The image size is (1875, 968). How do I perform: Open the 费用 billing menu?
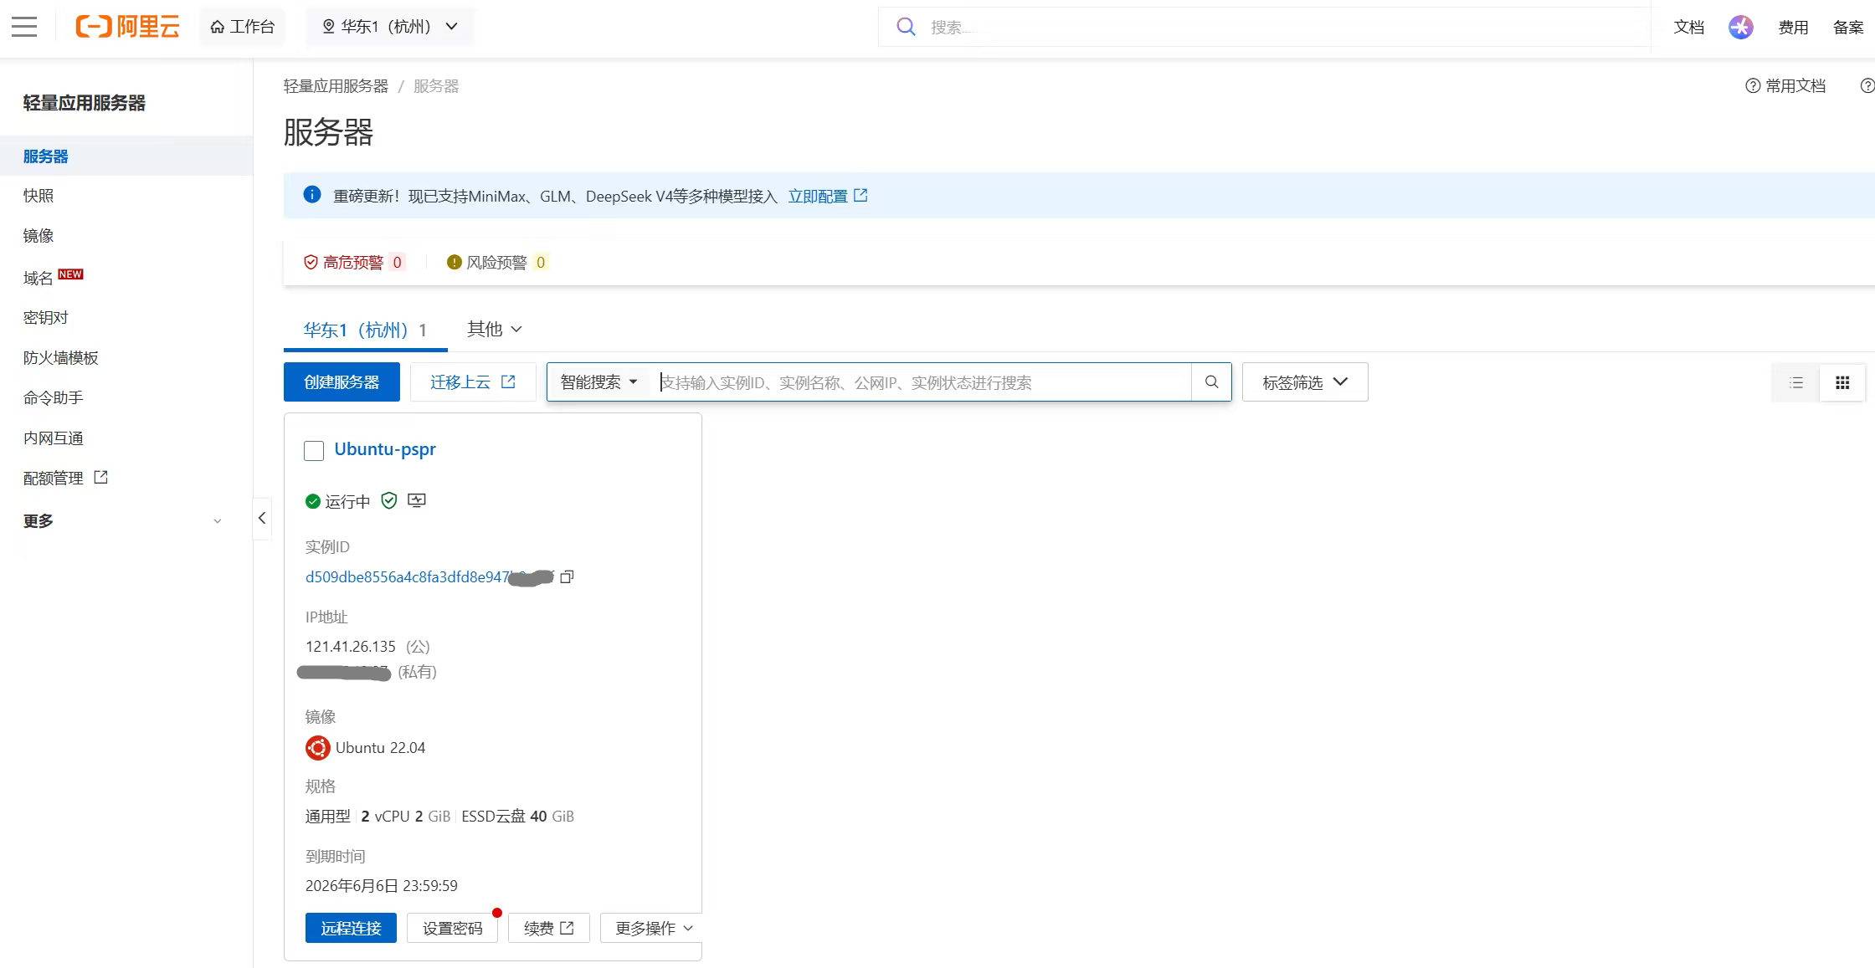click(x=1793, y=27)
